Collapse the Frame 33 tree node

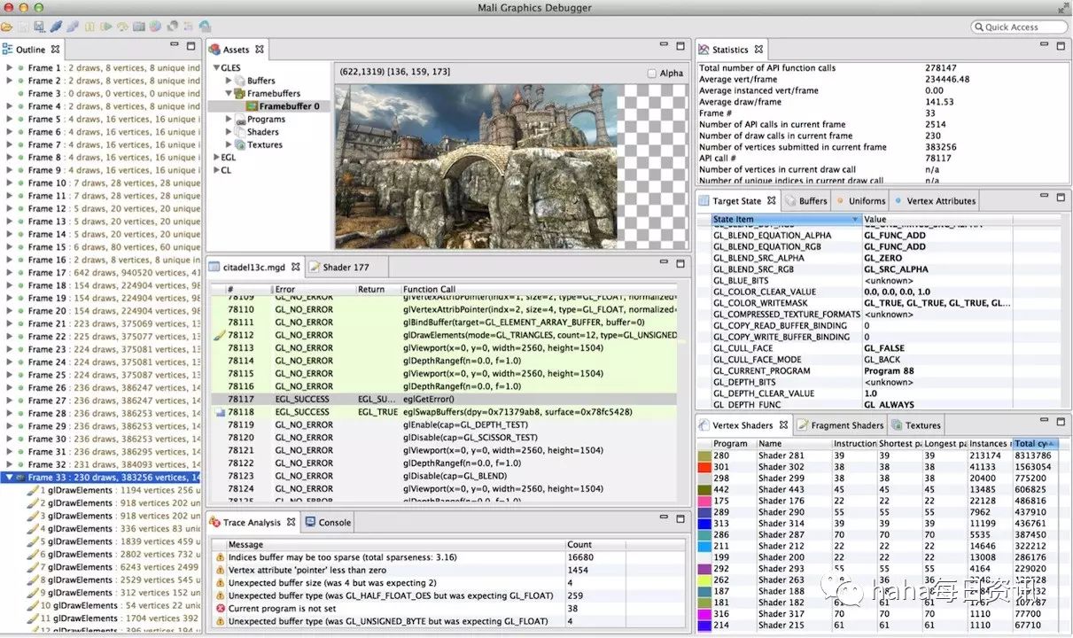pyautogui.click(x=9, y=478)
